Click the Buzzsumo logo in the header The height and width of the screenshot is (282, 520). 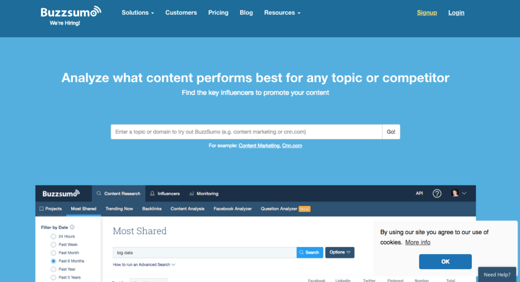point(71,12)
